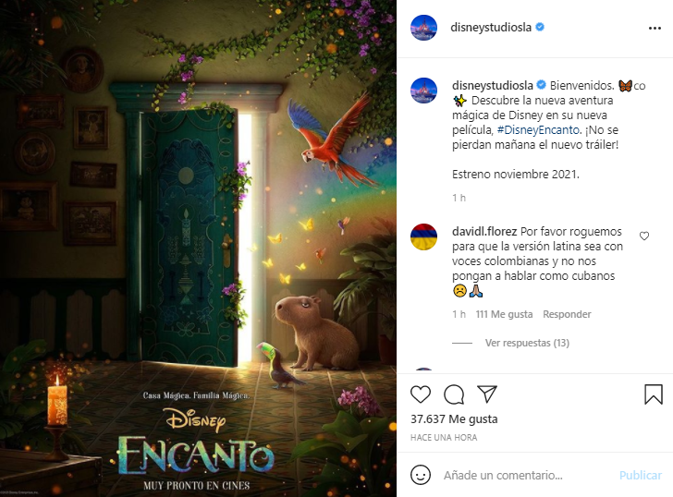Open emoji picker in comment box

point(421,475)
